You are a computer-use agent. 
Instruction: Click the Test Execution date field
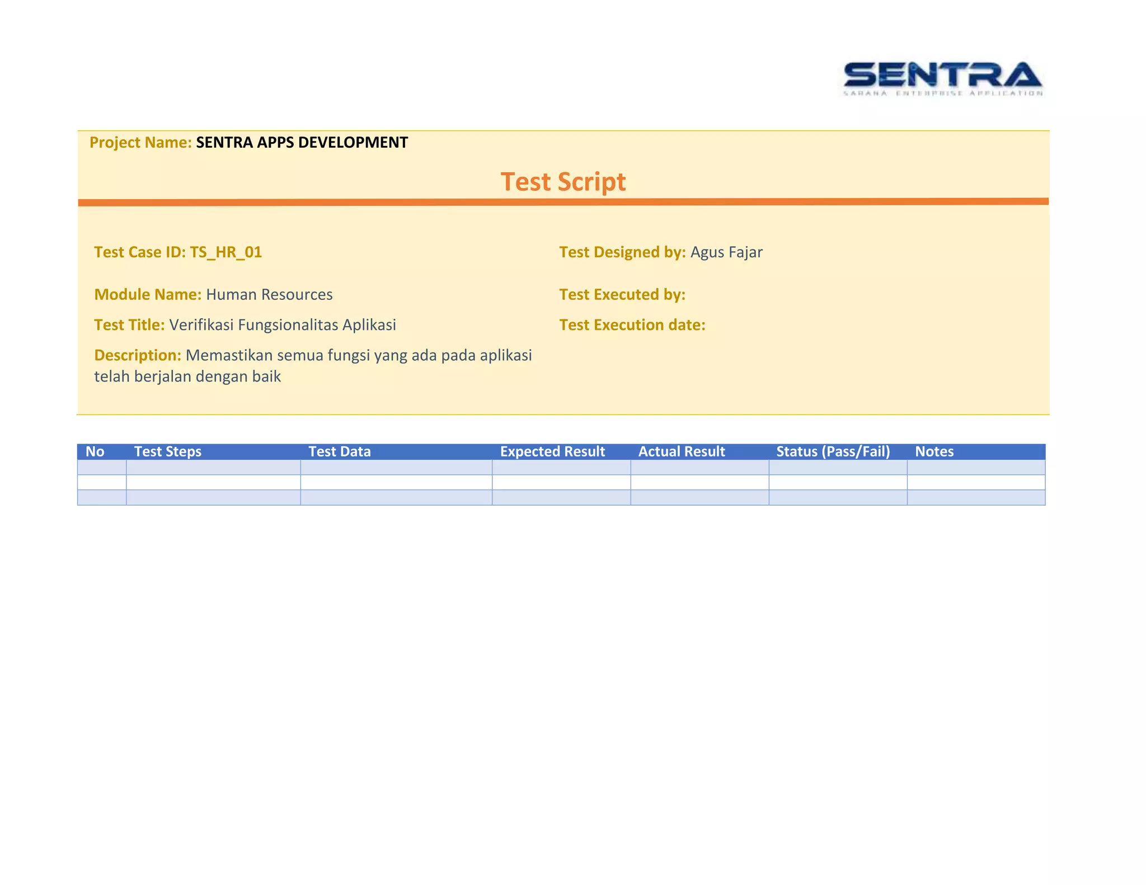point(632,325)
